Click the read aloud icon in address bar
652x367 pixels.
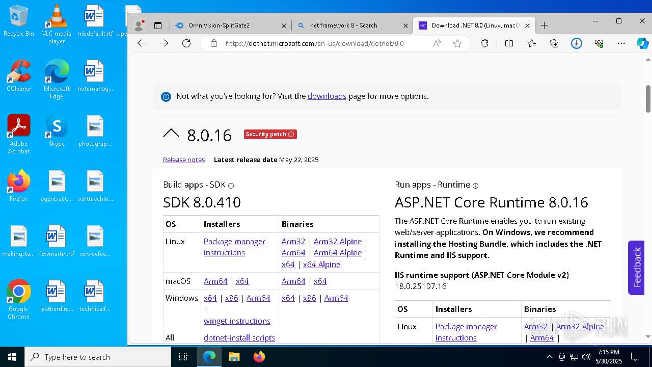(x=437, y=43)
